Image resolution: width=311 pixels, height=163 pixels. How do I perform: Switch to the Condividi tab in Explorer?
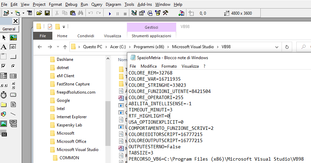(86, 36)
